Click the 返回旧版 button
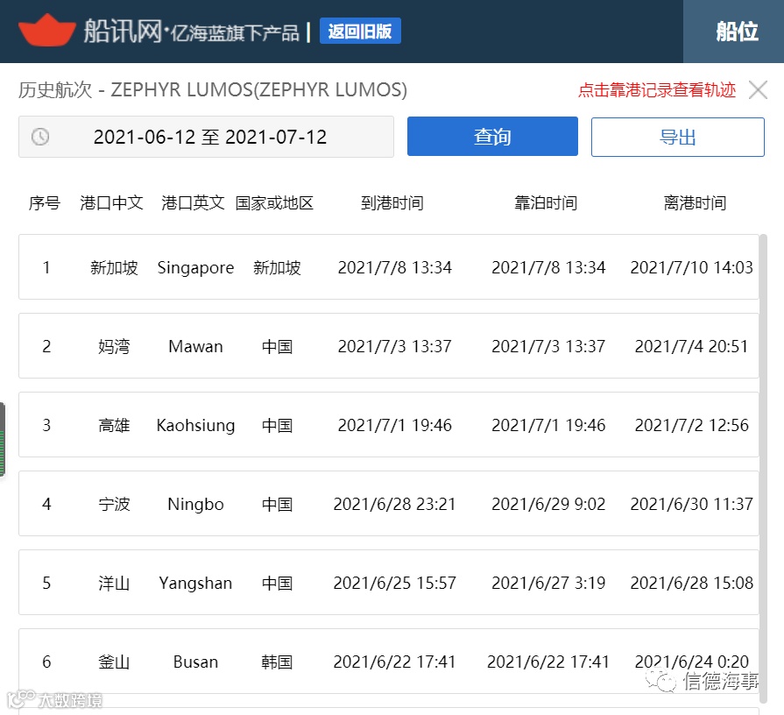Image resolution: width=784 pixels, height=715 pixels. (x=360, y=31)
